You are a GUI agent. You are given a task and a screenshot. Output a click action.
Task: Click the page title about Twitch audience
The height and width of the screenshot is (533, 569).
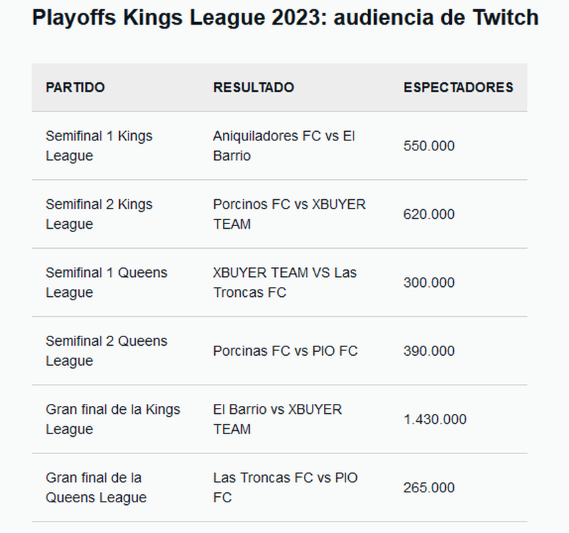coord(285,17)
